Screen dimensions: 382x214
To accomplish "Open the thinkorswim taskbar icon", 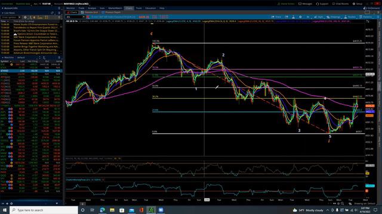I will click(151, 210).
